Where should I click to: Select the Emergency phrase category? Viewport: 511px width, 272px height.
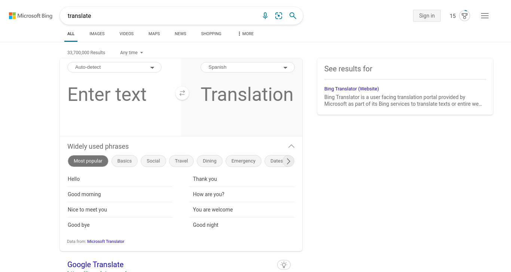244,161
